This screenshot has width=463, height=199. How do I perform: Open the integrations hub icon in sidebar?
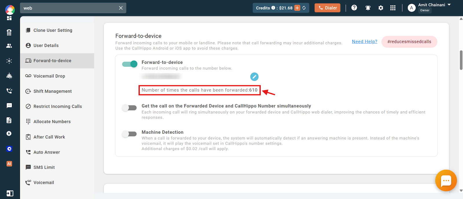pos(9,61)
